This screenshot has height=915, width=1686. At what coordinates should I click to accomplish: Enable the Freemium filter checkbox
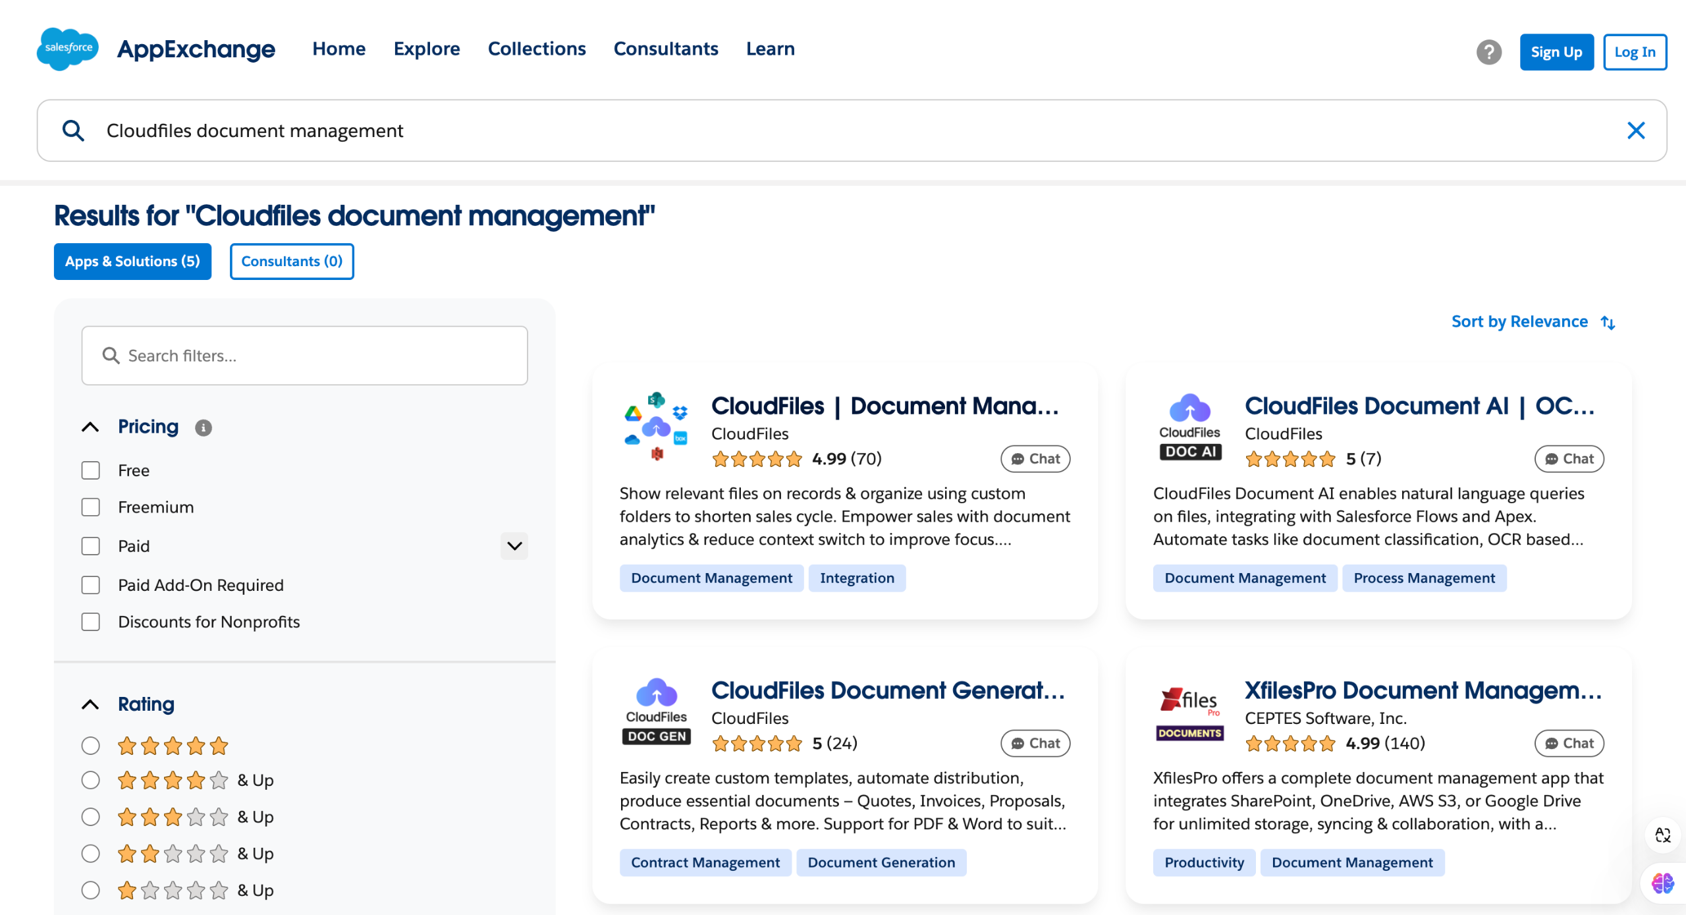pyautogui.click(x=90, y=507)
